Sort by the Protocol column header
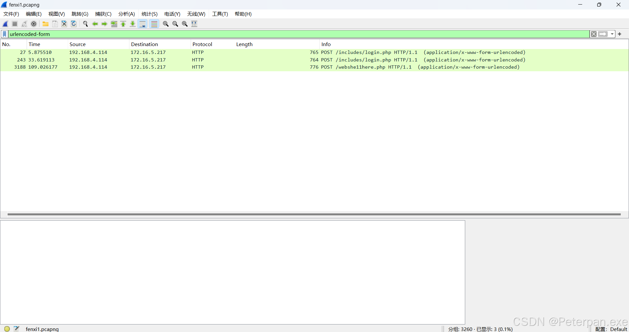Viewport: 629px width, 332px height. (212, 44)
